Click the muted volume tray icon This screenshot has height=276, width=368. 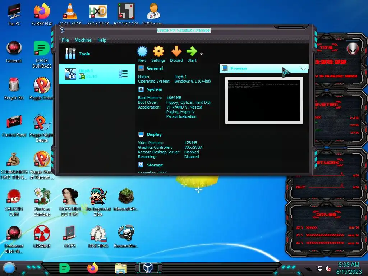coord(328,268)
